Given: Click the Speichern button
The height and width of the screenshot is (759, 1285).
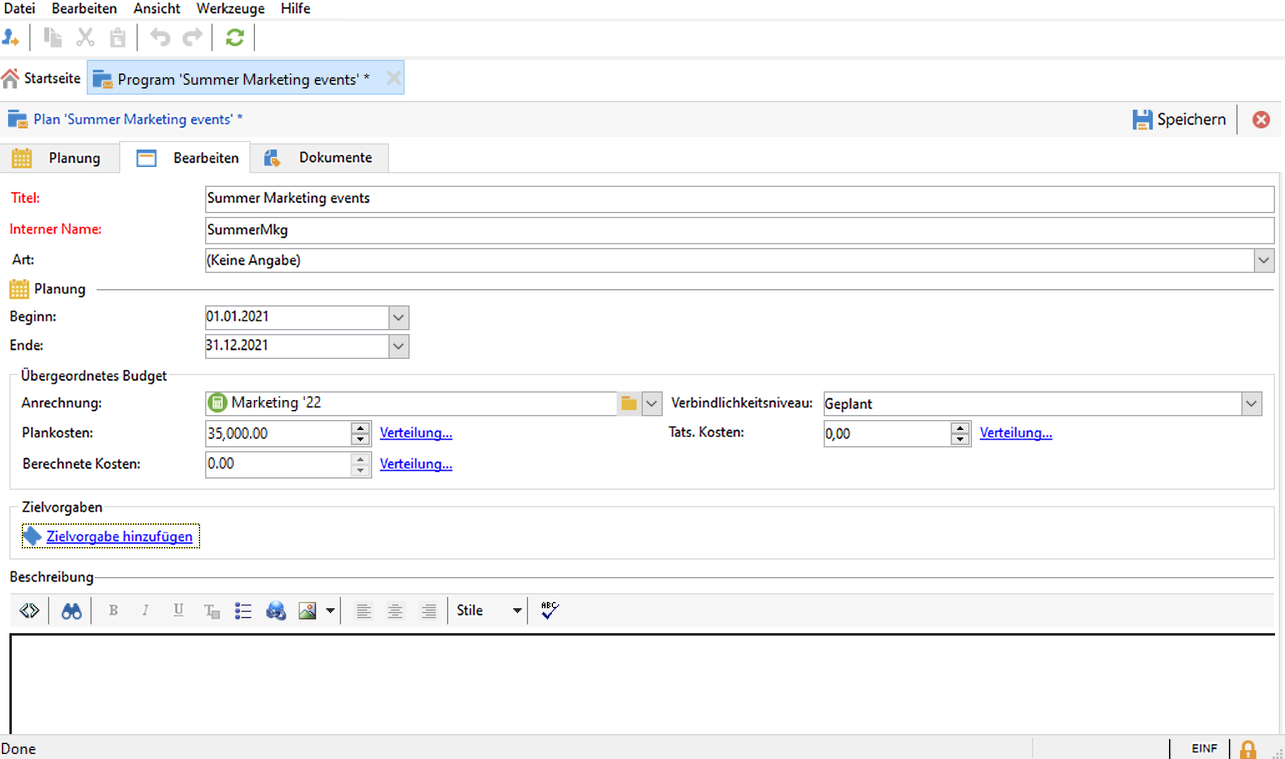Looking at the screenshot, I should (x=1179, y=120).
